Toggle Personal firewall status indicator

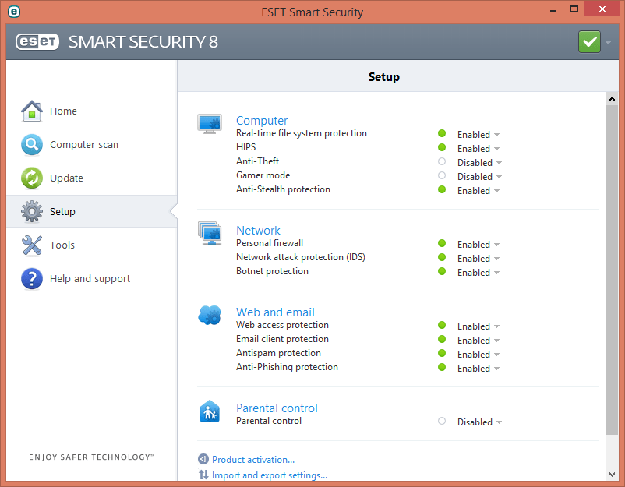tap(442, 243)
